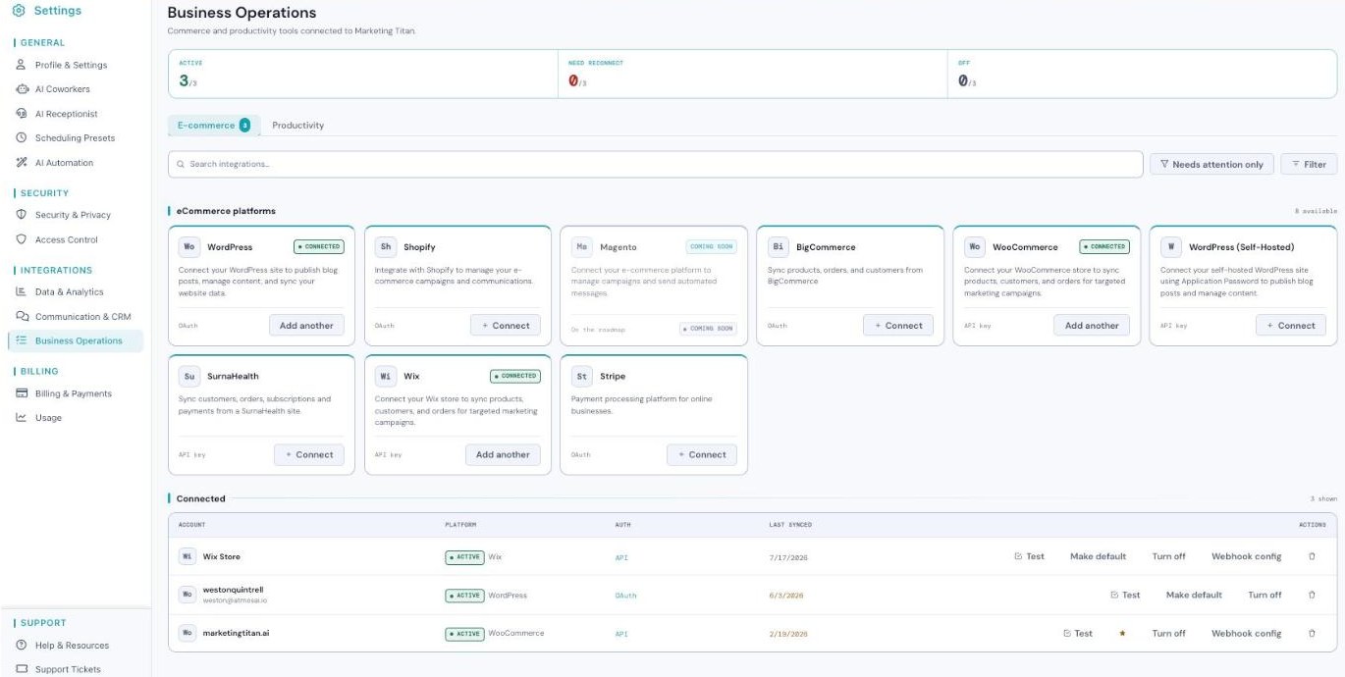1345x677 pixels.
Task: Click the OAuth auth label for westonquintrell
Action: [x=625, y=596]
